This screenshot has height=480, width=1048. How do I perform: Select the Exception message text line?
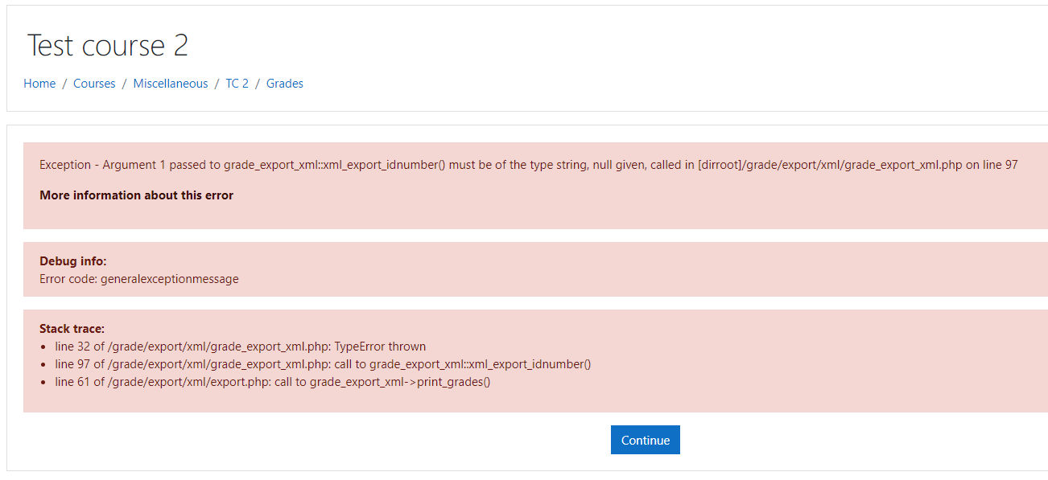pyautogui.click(x=529, y=165)
